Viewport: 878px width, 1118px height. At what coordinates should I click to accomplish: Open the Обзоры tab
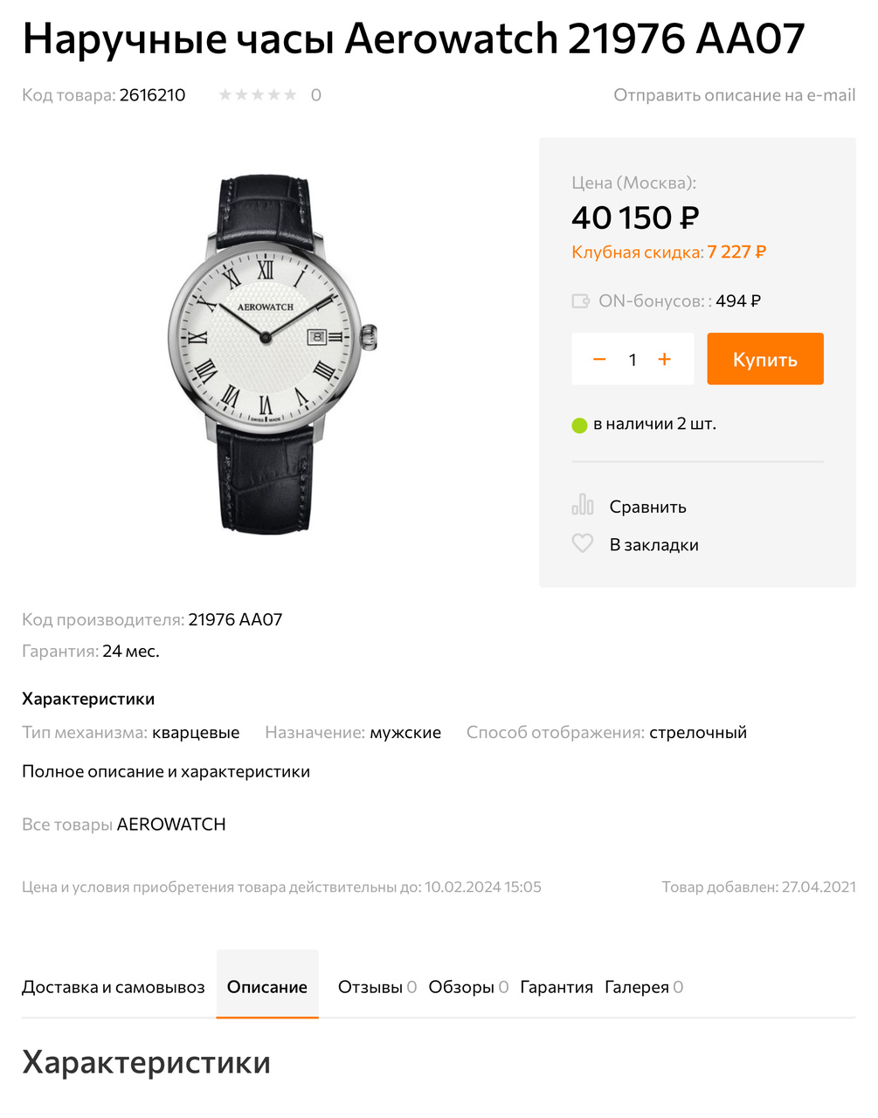pos(468,987)
